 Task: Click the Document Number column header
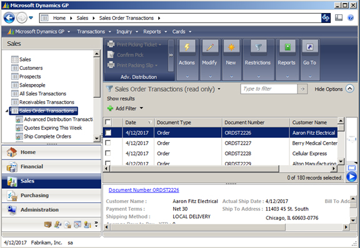256,123
